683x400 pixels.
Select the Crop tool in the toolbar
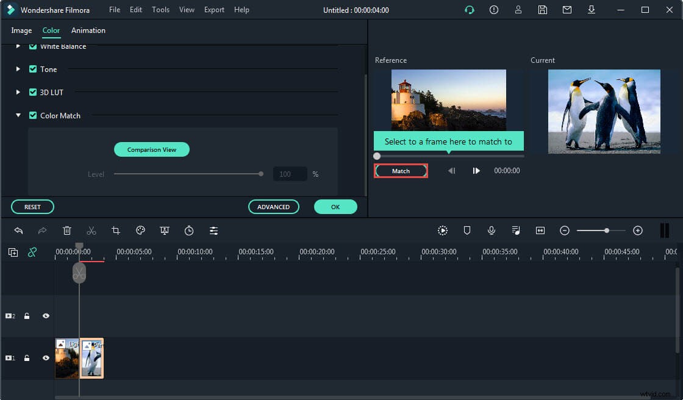pos(116,230)
